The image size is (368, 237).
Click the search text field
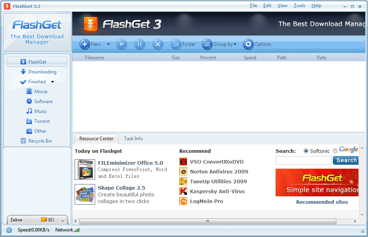(304, 160)
